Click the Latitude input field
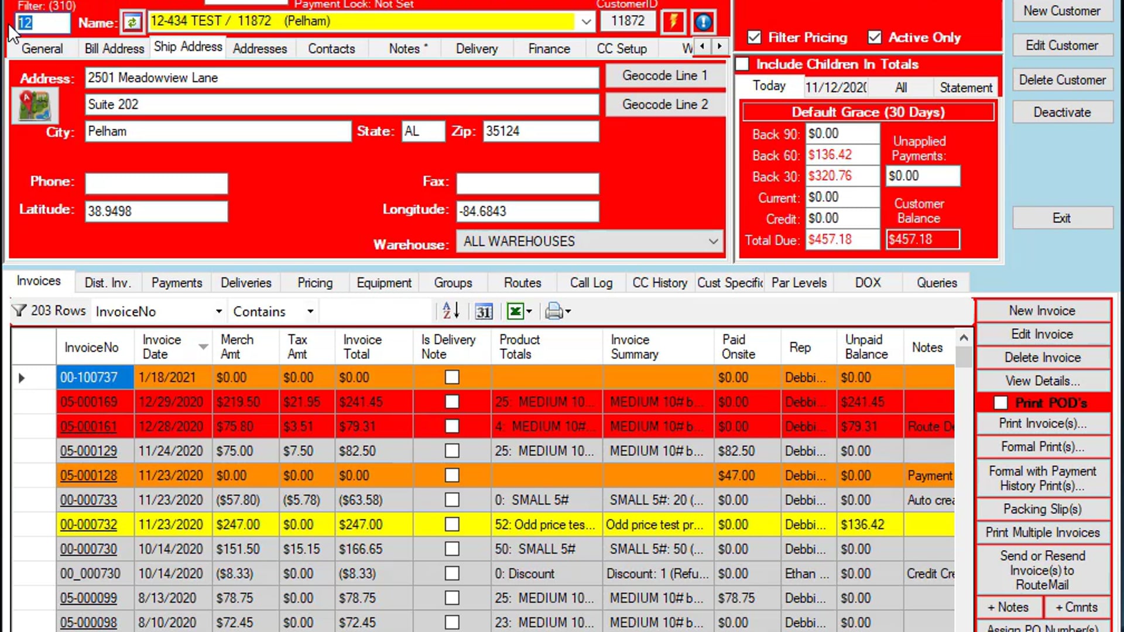 point(156,211)
